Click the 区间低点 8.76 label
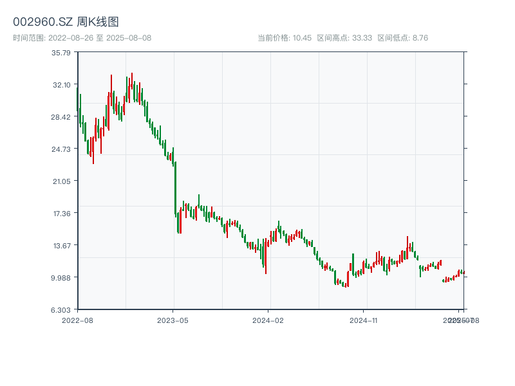The height and width of the screenshot is (386, 515). point(402,38)
